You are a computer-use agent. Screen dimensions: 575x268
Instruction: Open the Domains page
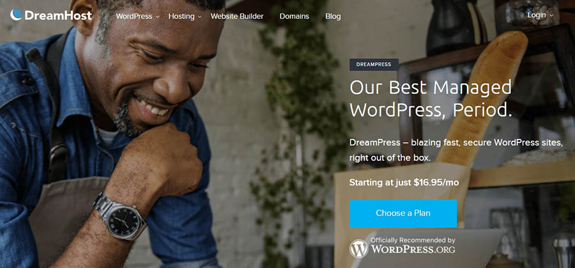[x=294, y=16]
